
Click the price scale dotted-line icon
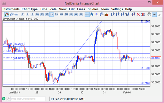(x=102, y=14)
